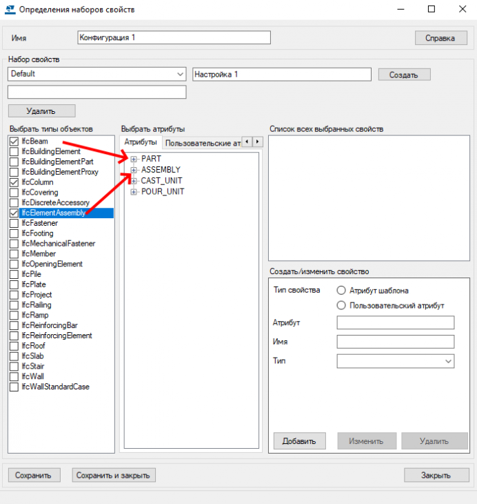The width and height of the screenshot is (477, 504).
Task: Expand the PART tree node
Action: [134, 159]
